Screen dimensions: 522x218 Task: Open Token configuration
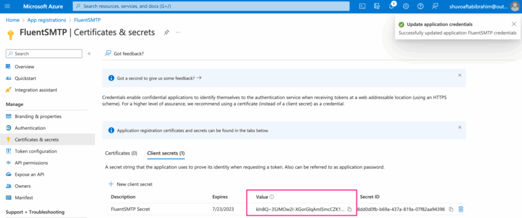[36, 151]
